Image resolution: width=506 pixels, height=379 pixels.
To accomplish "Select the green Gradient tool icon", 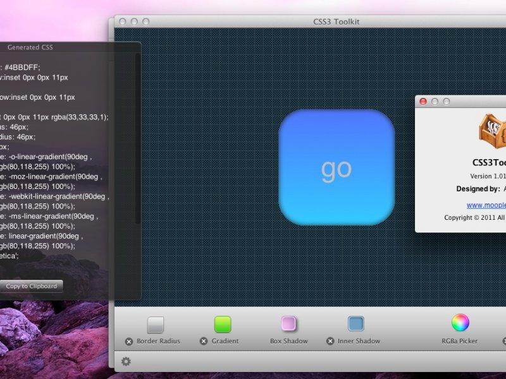I will [x=223, y=324].
